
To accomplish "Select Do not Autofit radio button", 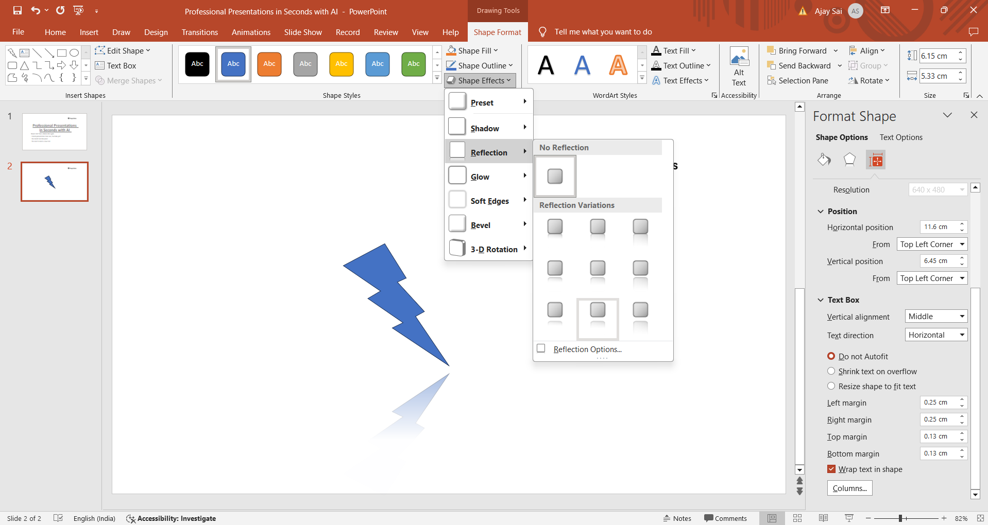I will tap(831, 356).
